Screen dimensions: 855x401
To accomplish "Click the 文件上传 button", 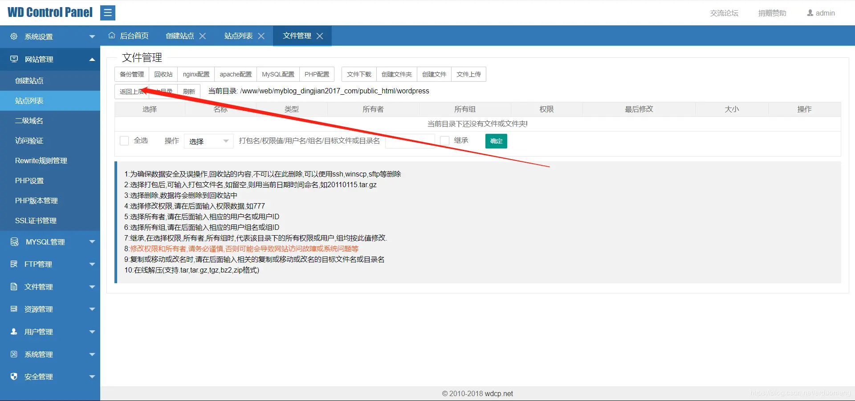I will pyautogui.click(x=468, y=74).
